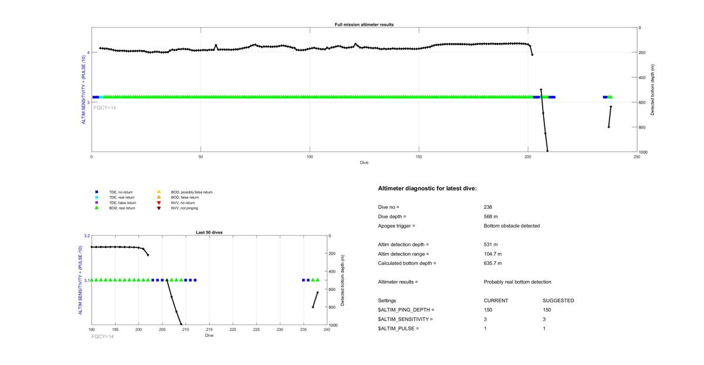Click the 'Dive depth =' label
This screenshot has height=365, width=704.
392,217
